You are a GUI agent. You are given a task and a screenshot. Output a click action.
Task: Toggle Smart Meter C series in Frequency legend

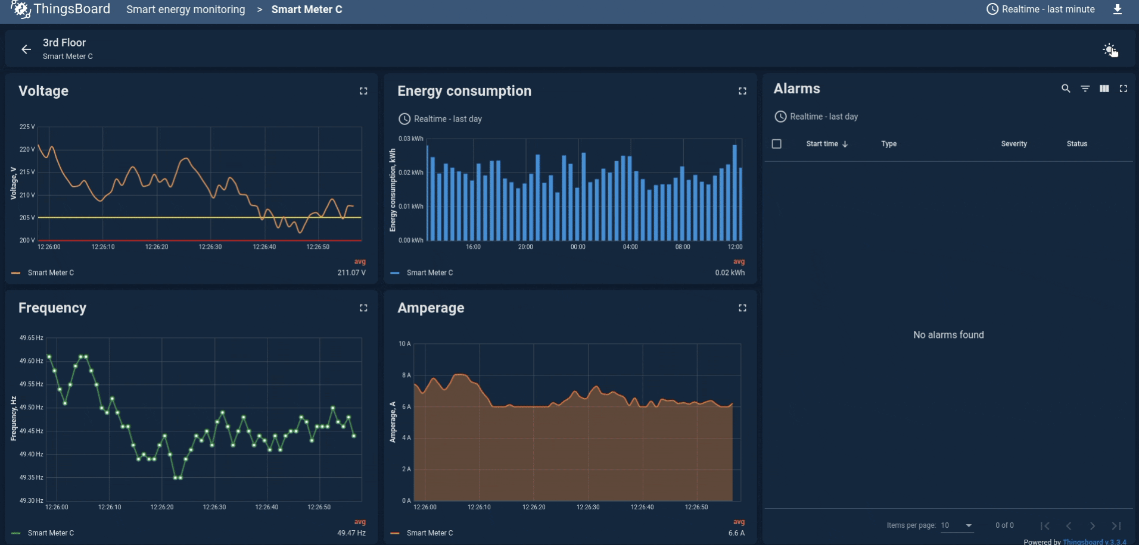pos(51,533)
